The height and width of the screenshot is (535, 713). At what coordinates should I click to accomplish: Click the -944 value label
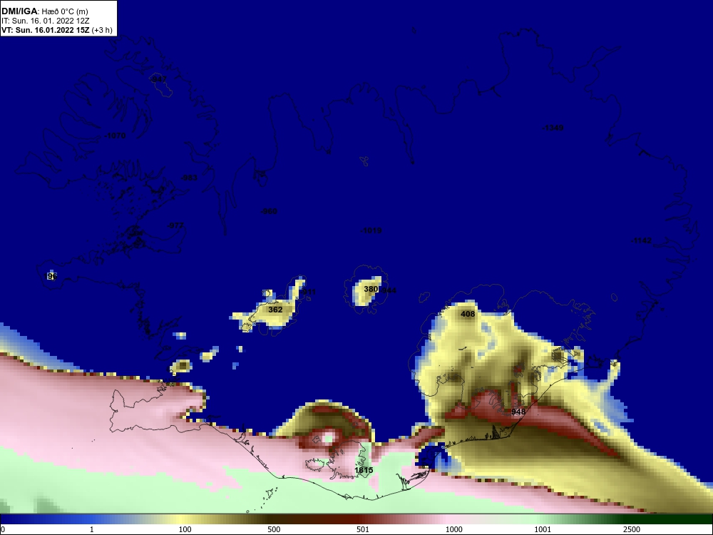point(387,290)
